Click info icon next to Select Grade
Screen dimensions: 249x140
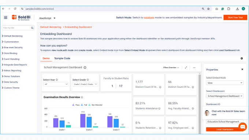[88, 80]
